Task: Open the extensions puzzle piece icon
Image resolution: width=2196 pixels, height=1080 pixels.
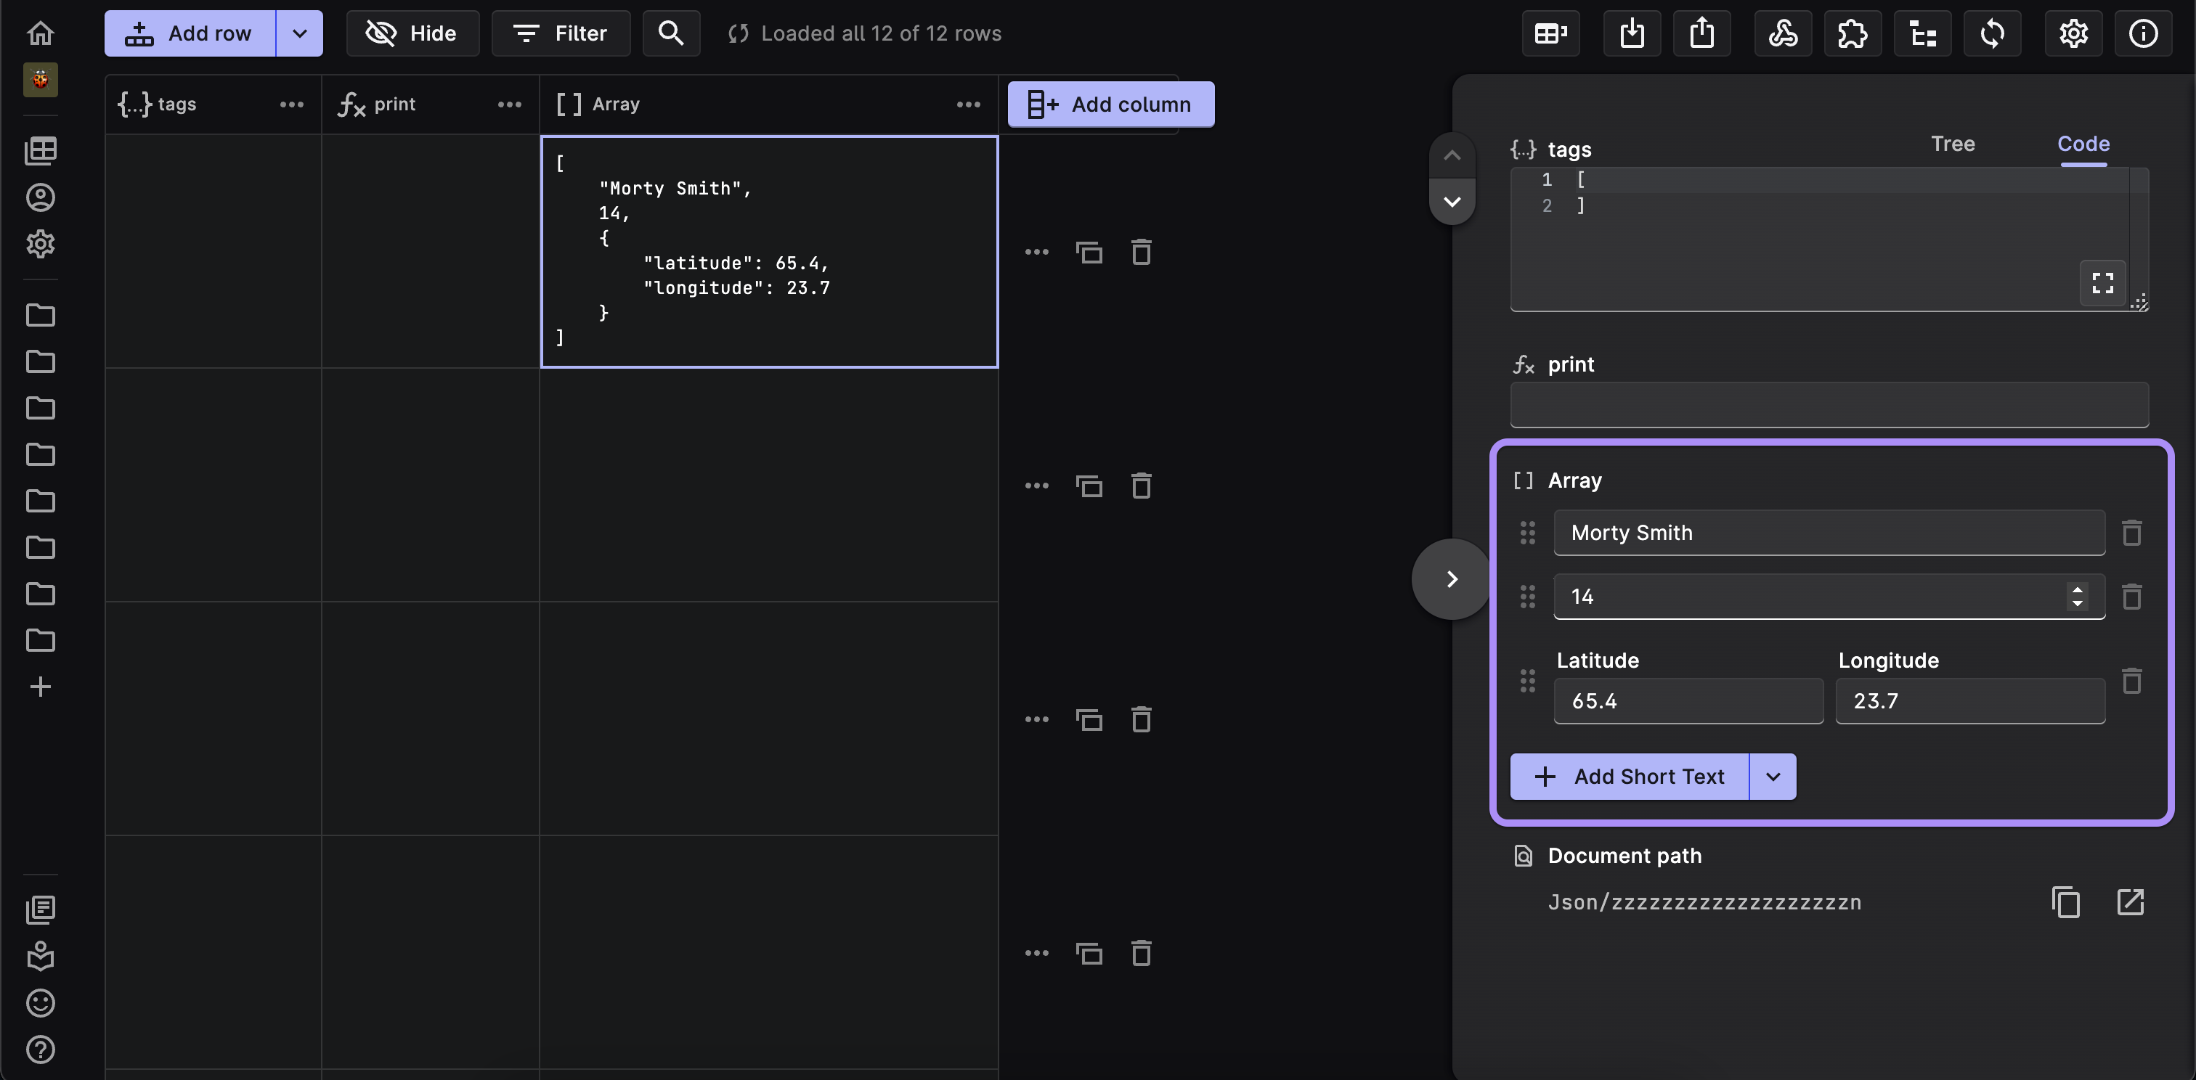Action: 1853,33
